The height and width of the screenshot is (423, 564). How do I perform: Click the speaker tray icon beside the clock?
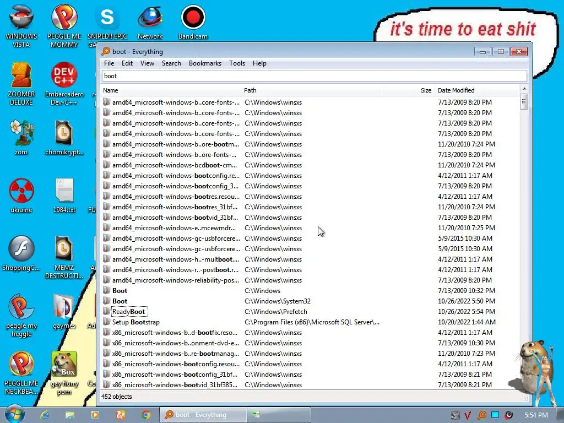coord(509,415)
